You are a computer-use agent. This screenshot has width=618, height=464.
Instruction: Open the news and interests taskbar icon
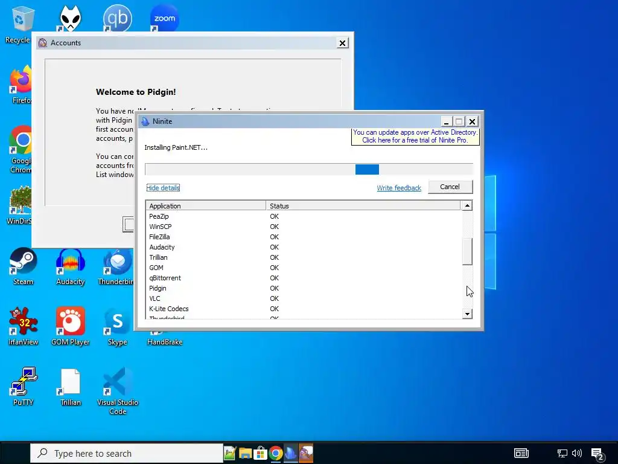[x=521, y=453]
